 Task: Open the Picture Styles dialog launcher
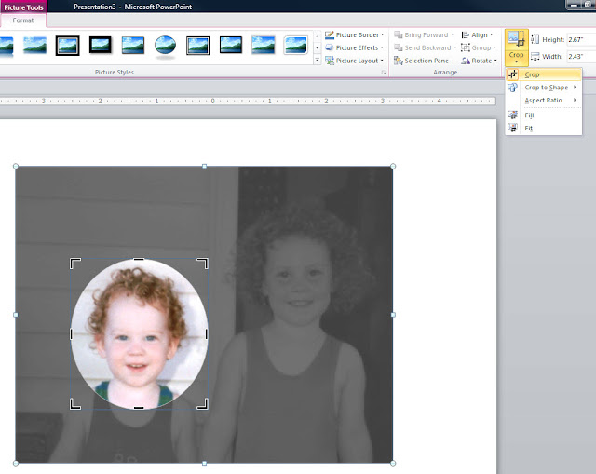tap(383, 73)
